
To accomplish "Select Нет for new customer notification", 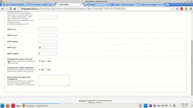I will click(x=46, y=69).
